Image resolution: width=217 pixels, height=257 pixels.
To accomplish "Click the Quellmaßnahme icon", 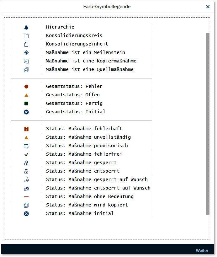I will click(x=26, y=70).
